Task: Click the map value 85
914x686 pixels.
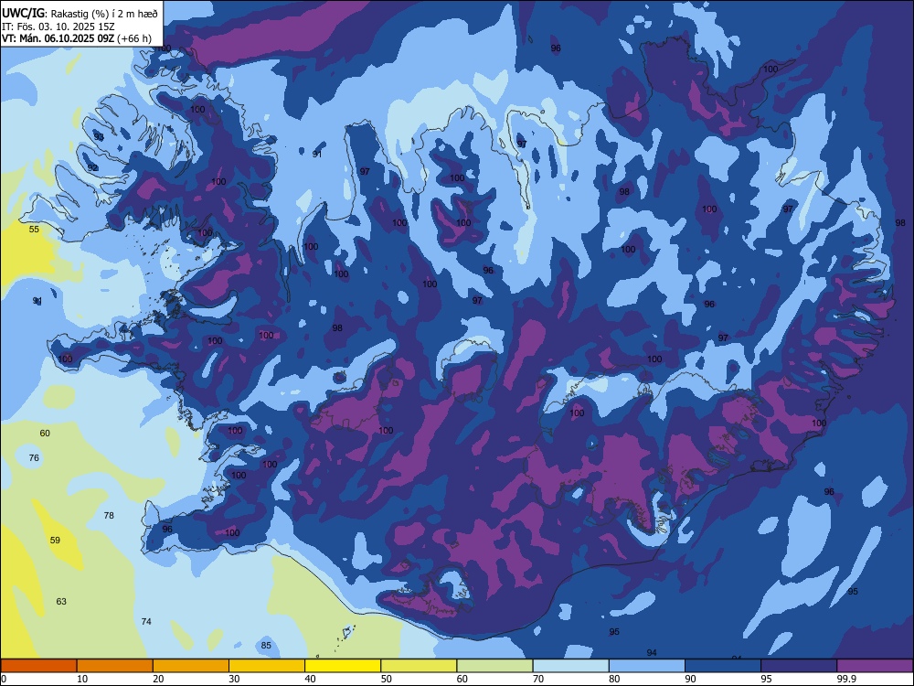Action: pyautogui.click(x=266, y=645)
